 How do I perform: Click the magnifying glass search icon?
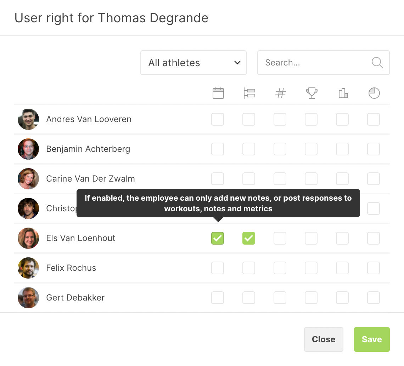(377, 63)
